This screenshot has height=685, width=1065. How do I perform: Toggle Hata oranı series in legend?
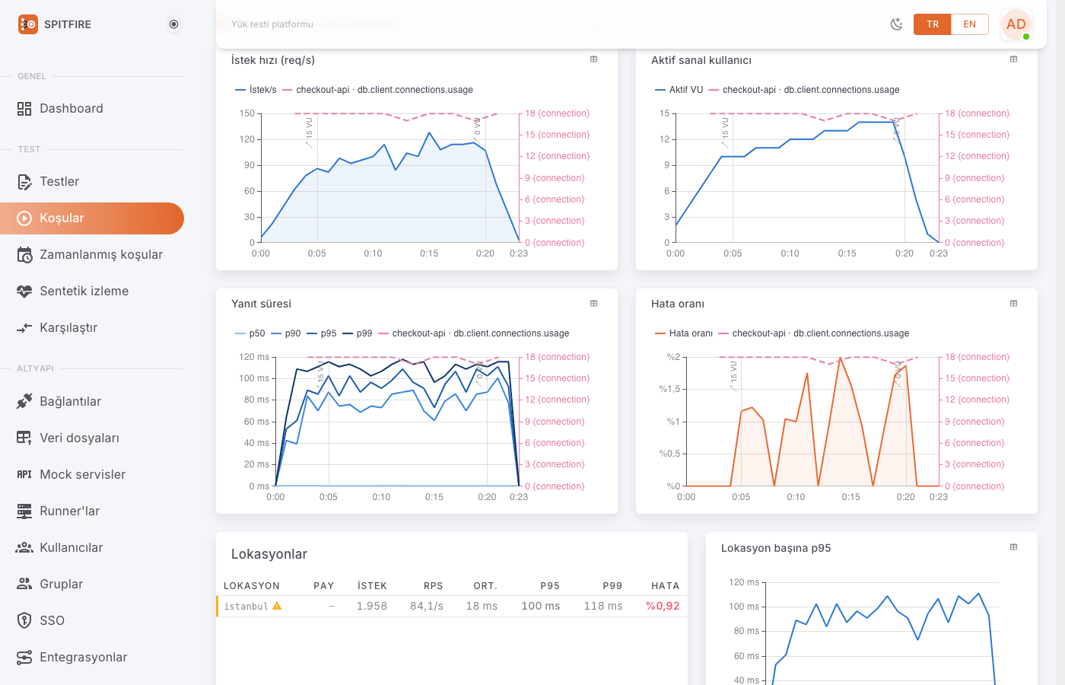pos(683,333)
